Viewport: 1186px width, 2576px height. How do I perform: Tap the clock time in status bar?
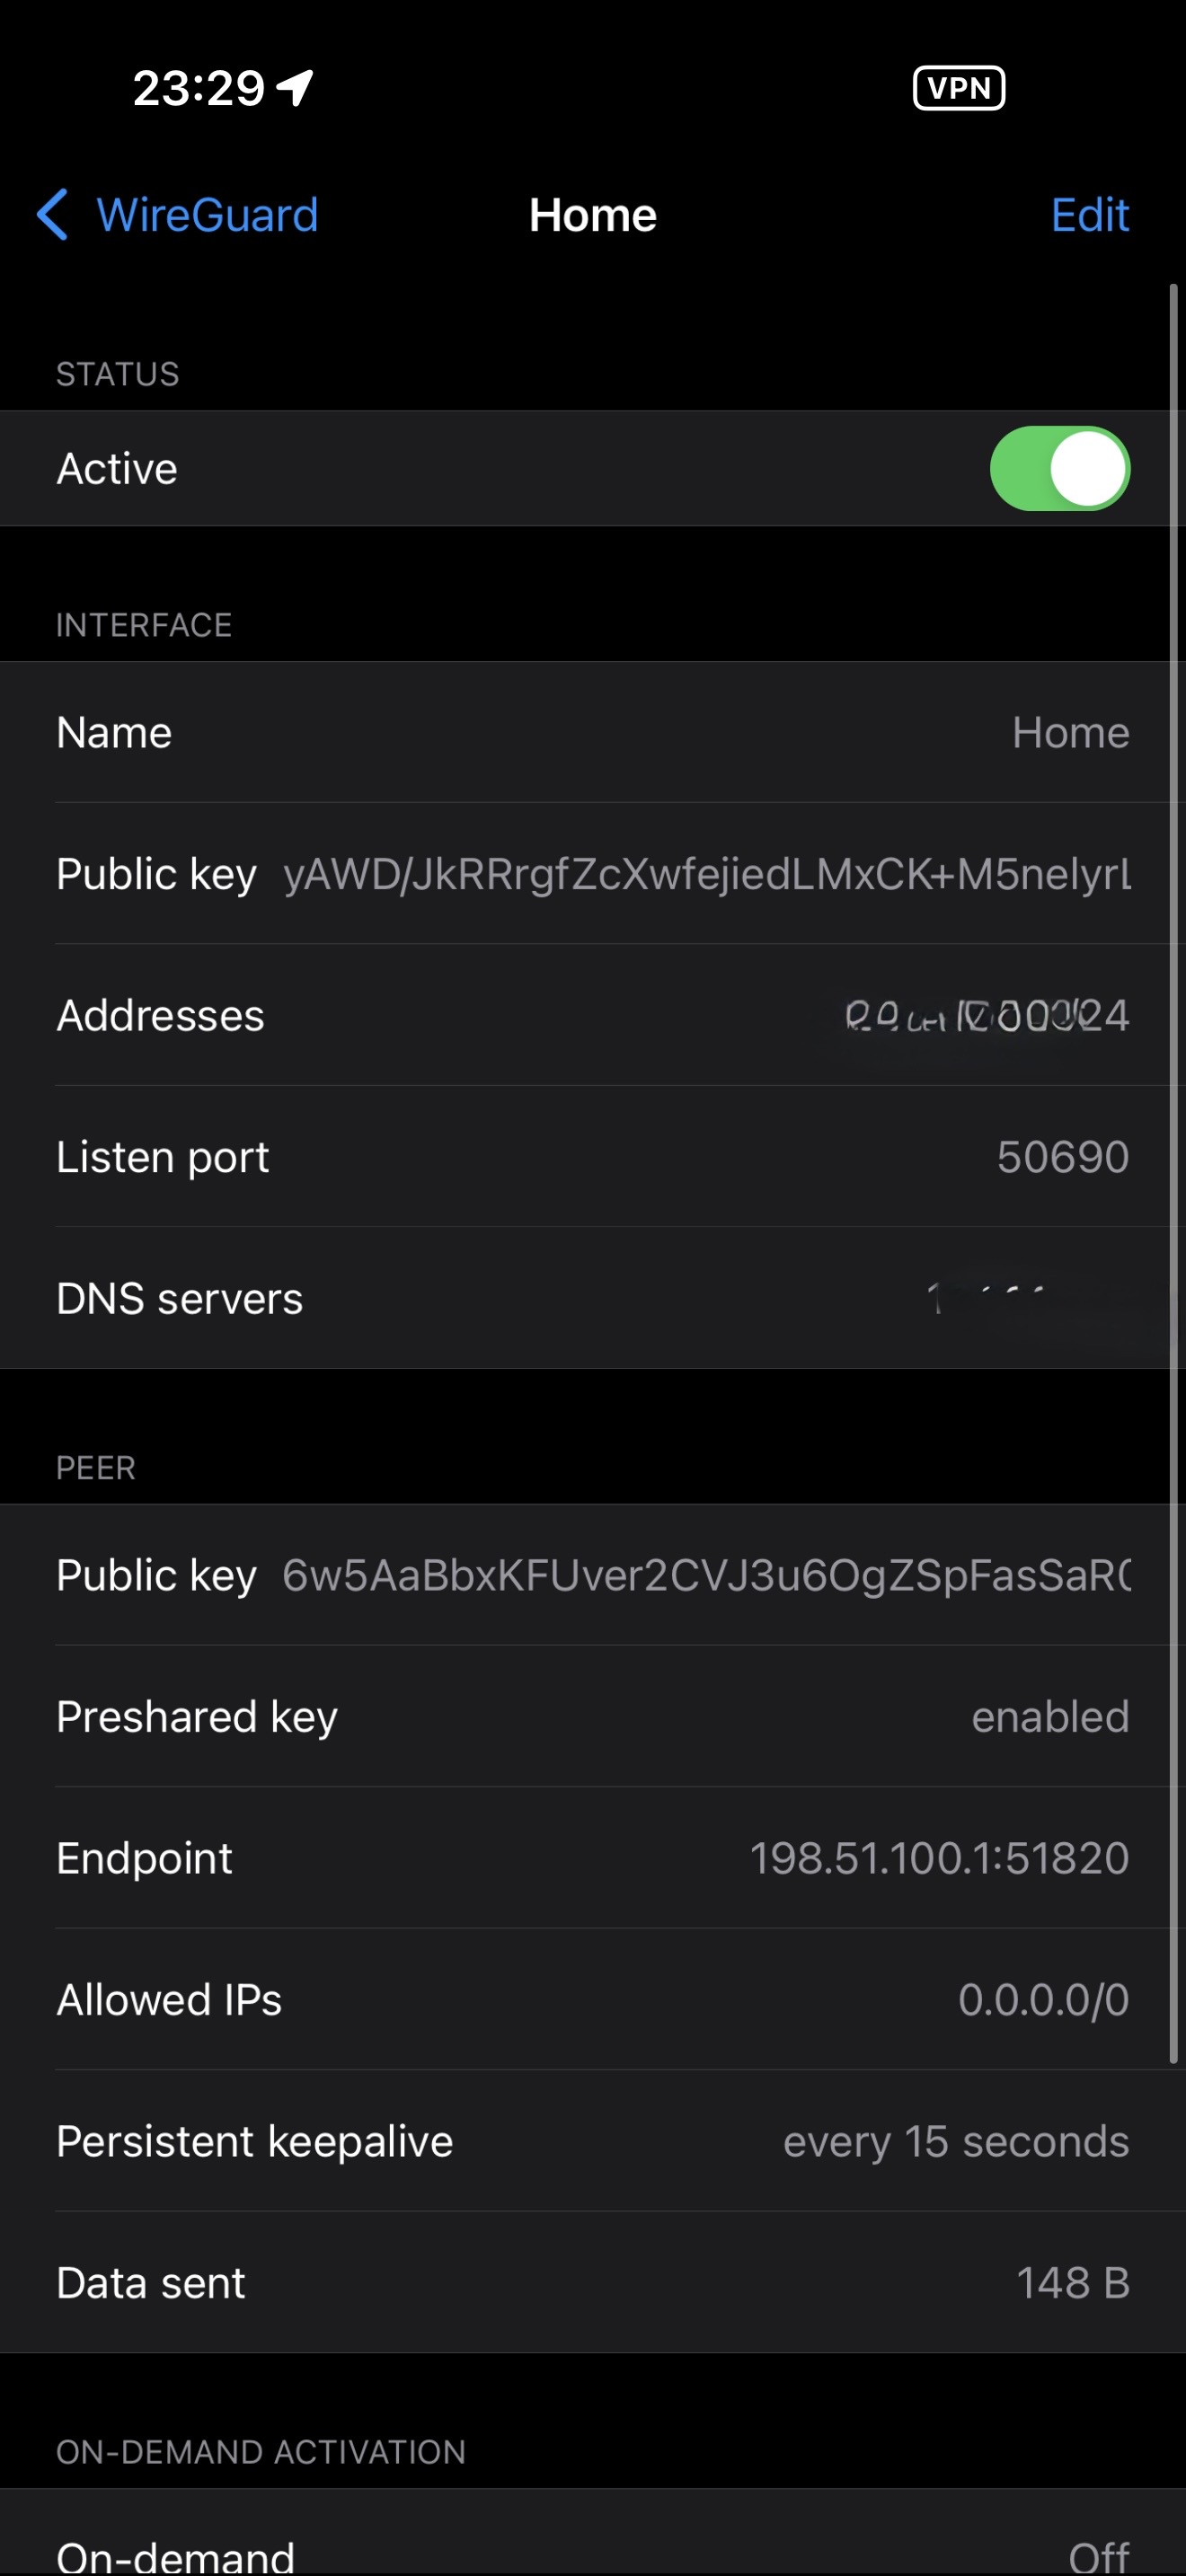pos(198,88)
